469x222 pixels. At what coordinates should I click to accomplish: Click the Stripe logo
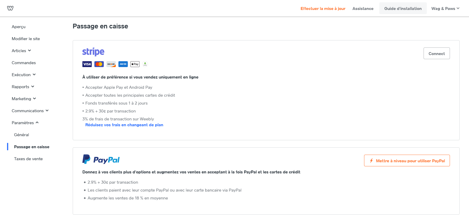click(x=93, y=52)
